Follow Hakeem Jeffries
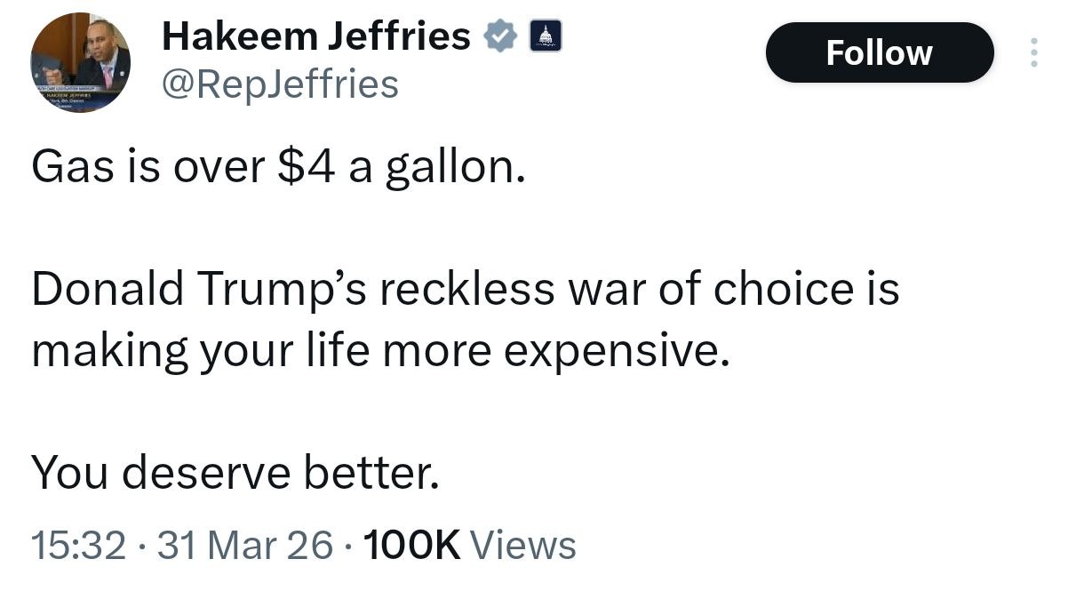The height and width of the screenshot is (599, 1084). [879, 52]
